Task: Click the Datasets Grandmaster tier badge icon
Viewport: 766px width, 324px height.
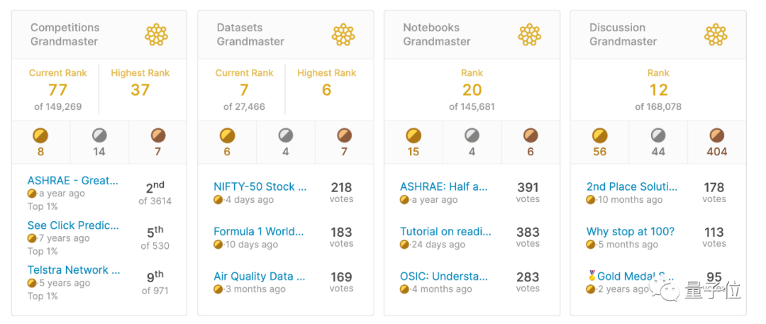Action: click(343, 34)
